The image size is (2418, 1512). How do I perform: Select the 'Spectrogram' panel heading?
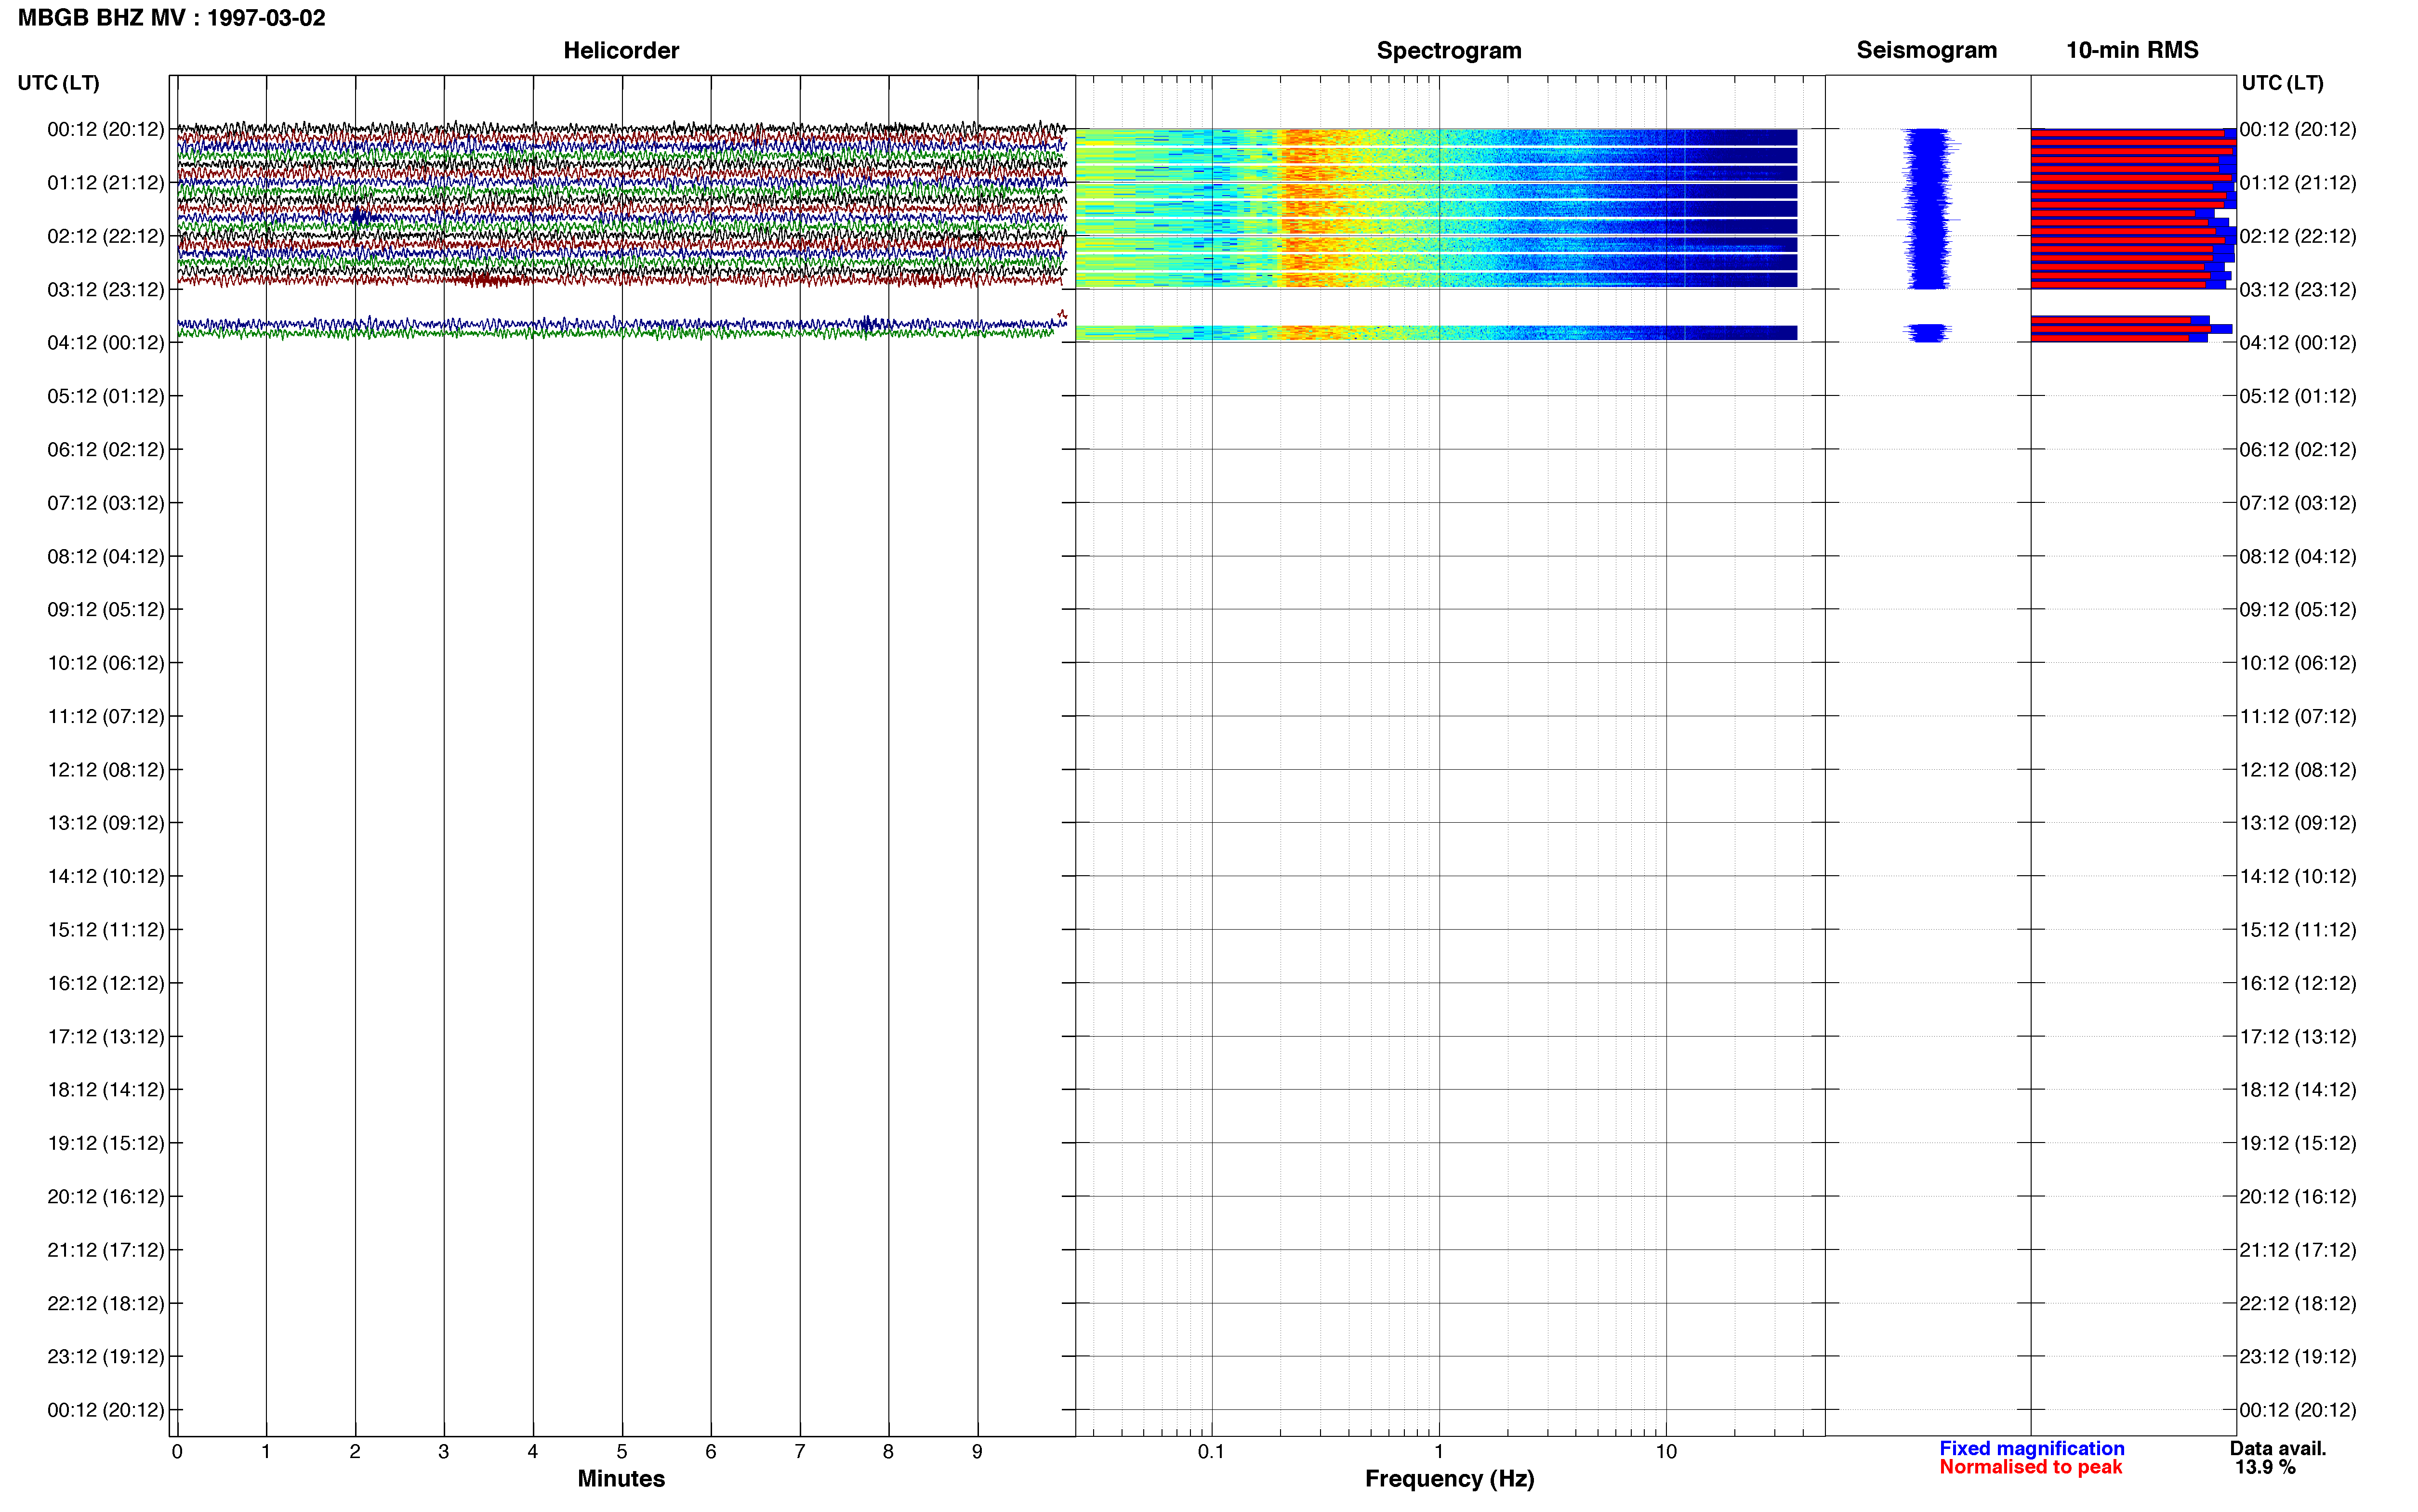pos(1449,50)
